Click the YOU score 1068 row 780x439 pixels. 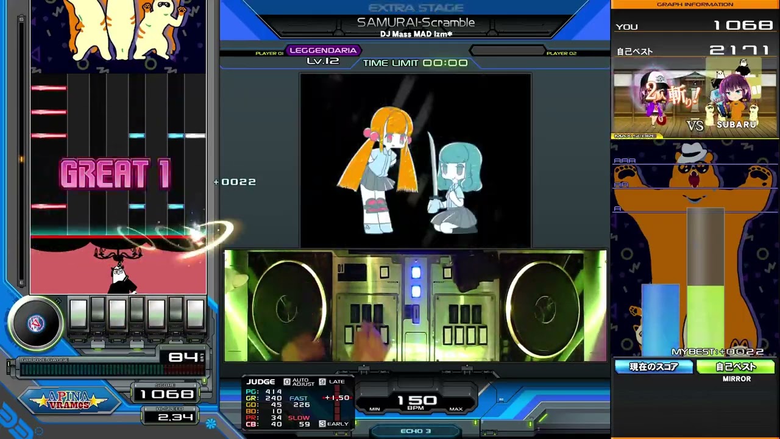[695, 26]
